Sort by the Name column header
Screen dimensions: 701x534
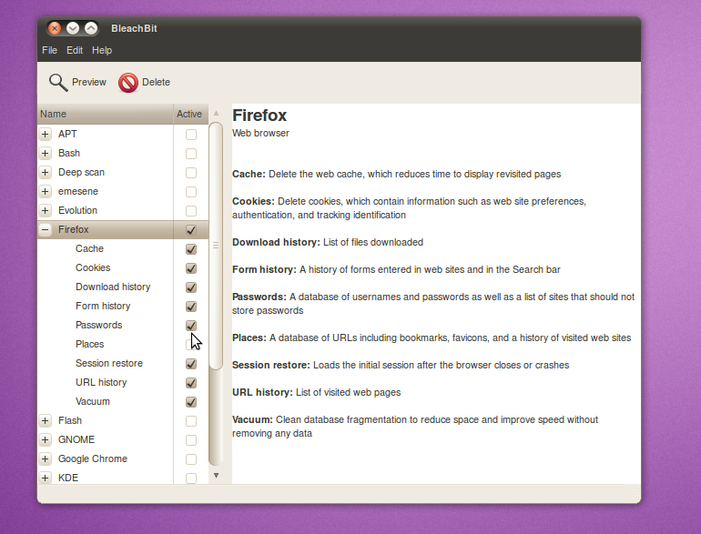[x=106, y=114]
